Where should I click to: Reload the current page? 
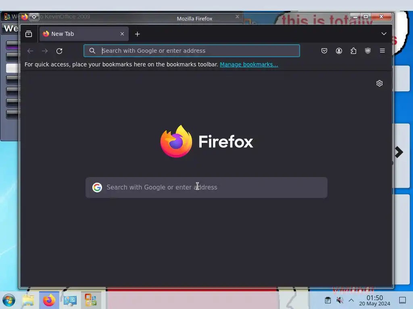[59, 51]
